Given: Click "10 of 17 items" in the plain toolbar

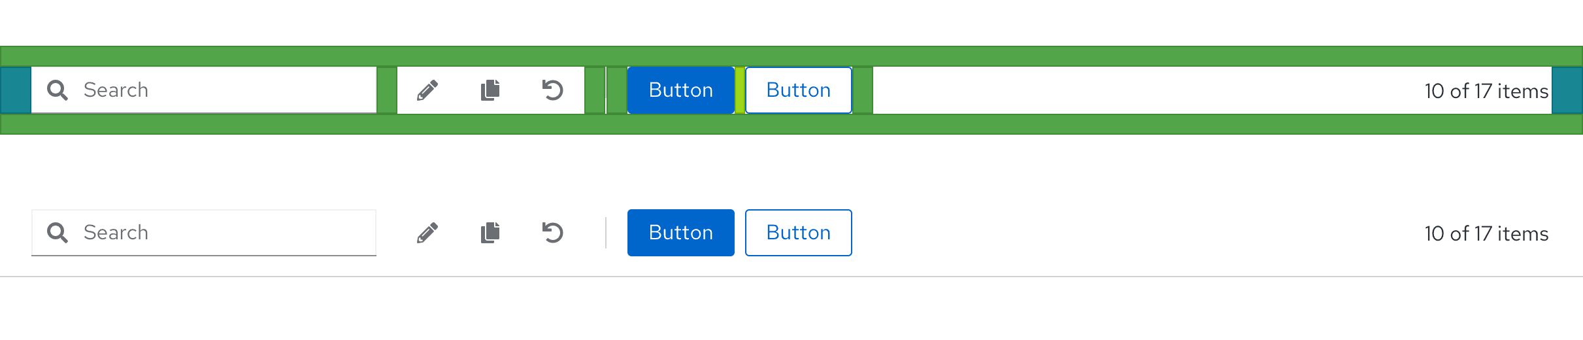Looking at the screenshot, I should point(1486,233).
